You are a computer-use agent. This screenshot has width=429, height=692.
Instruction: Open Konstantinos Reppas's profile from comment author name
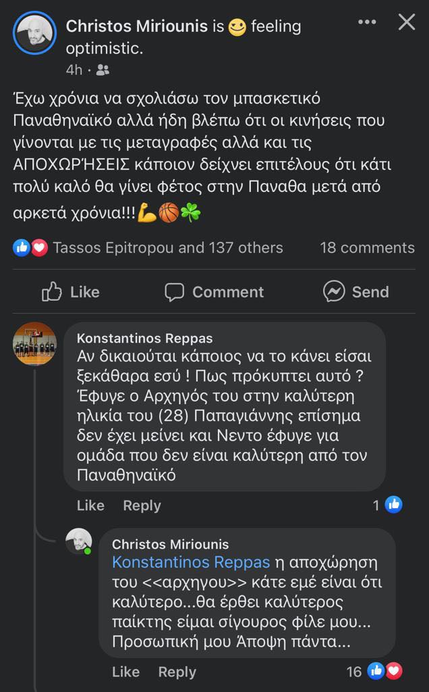(144, 338)
